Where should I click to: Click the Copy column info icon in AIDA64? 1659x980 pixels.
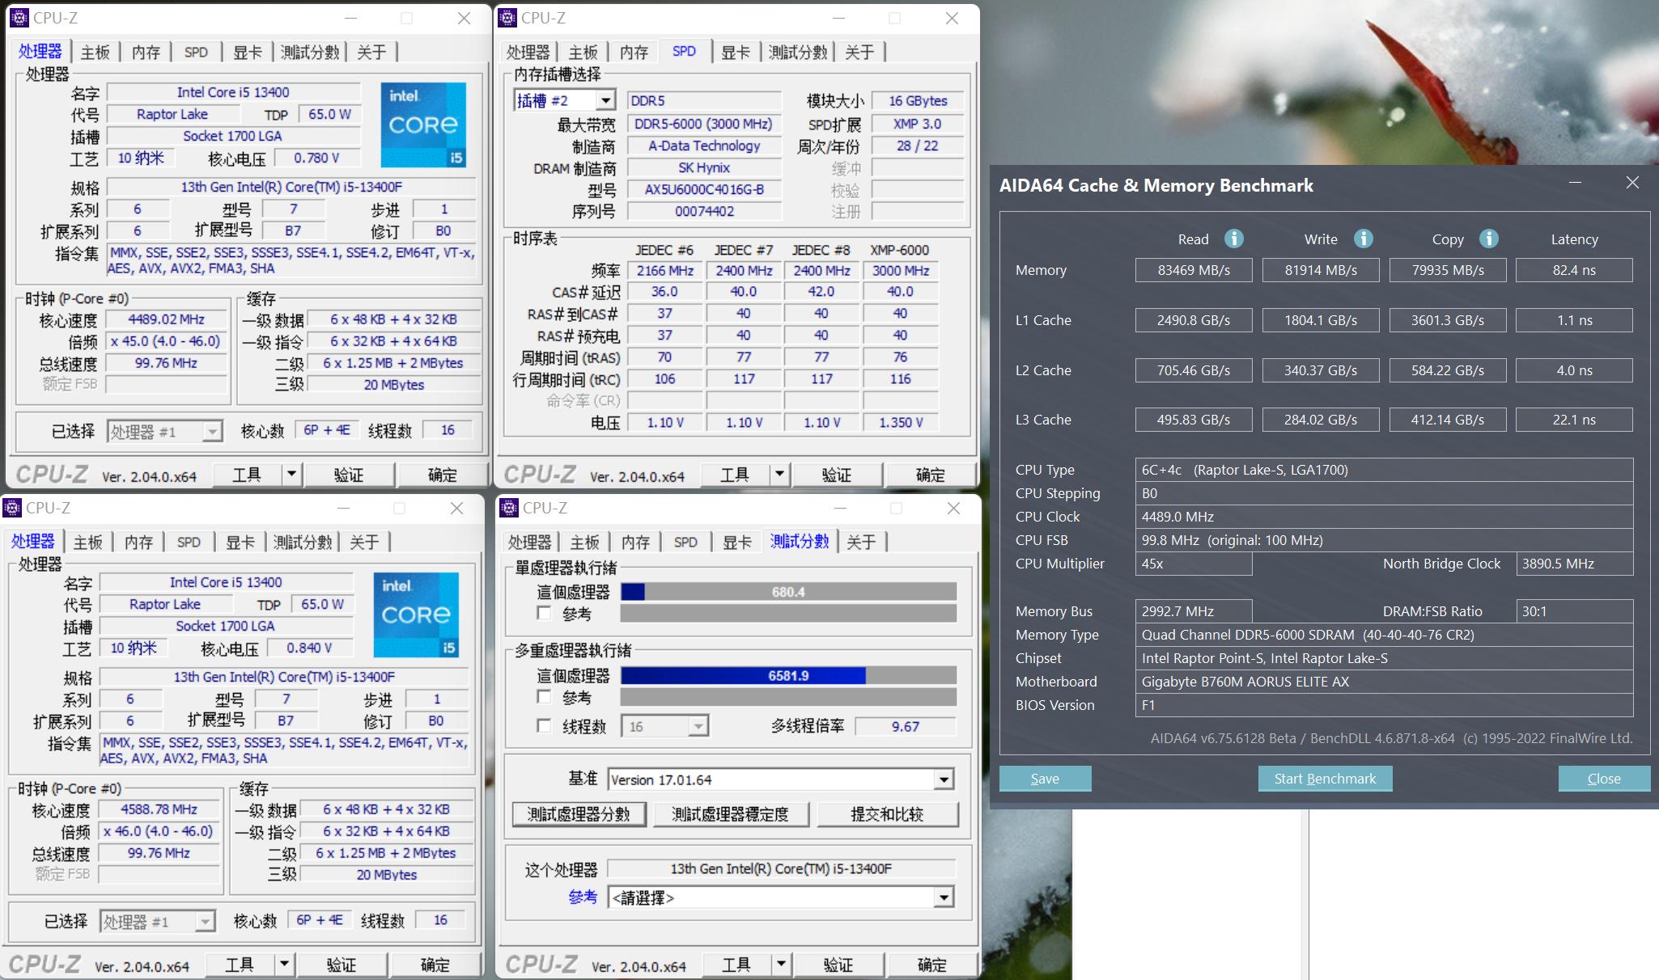click(x=1488, y=239)
